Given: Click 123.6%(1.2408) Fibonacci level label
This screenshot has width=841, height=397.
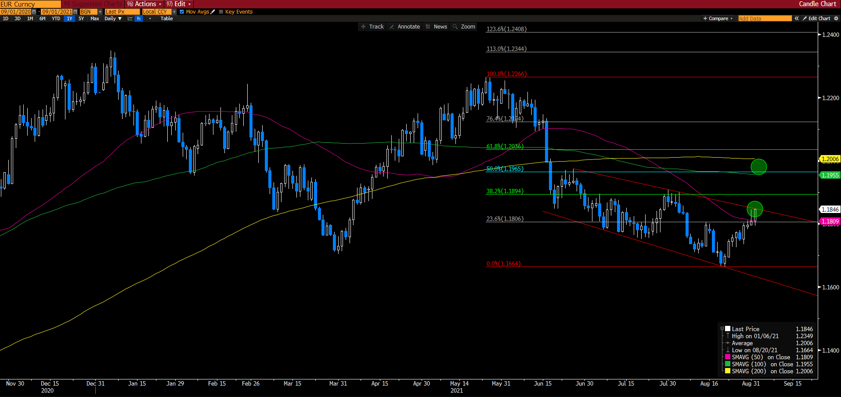Looking at the screenshot, I should click(x=506, y=29).
